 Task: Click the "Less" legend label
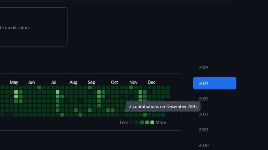coord(124,123)
